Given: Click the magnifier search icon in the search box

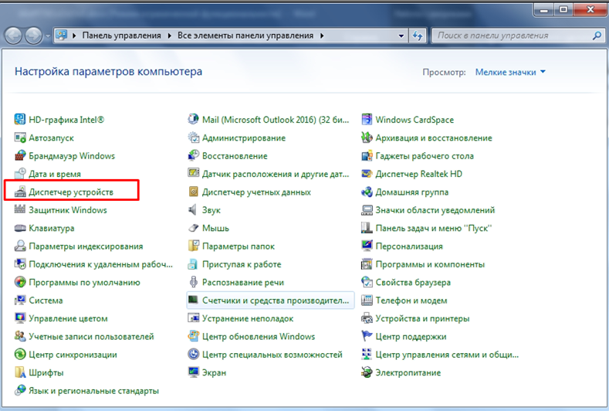Looking at the screenshot, I should [597, 36].
